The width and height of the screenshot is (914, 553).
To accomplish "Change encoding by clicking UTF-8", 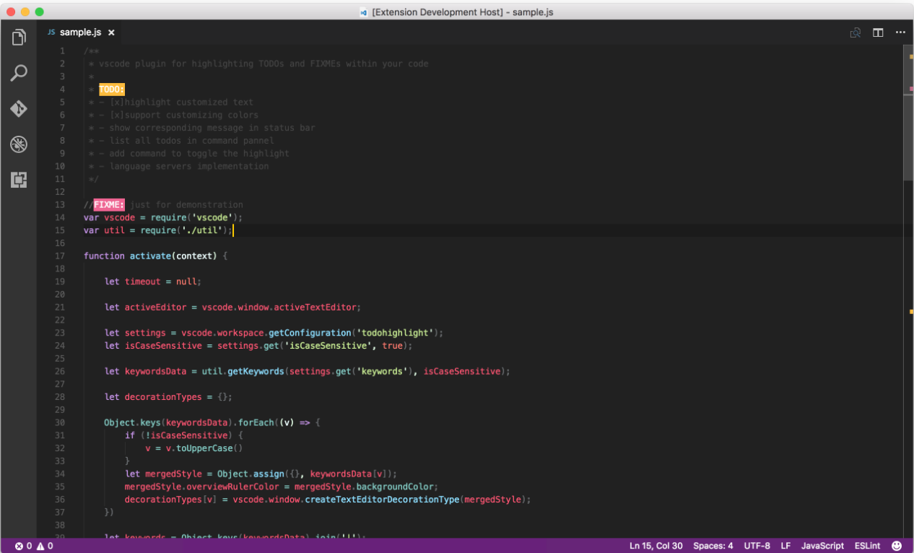I will coord(757,545).
